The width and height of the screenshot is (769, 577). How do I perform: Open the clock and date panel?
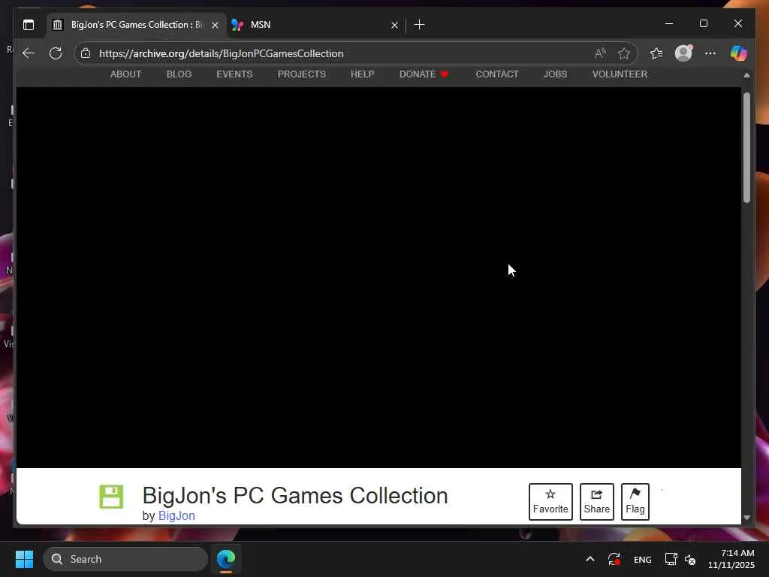point(731,559)
